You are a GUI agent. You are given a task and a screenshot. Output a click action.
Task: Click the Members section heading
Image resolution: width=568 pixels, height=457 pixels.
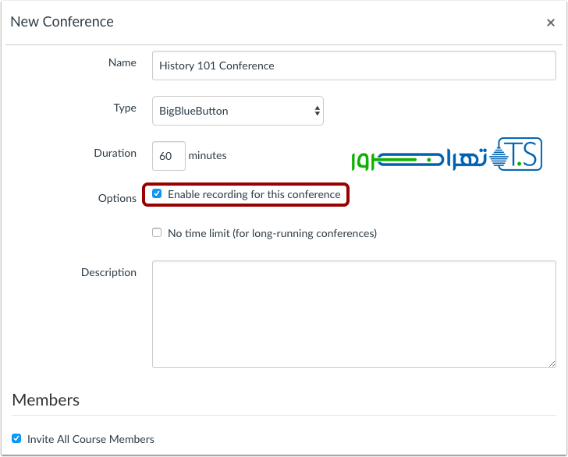pyautogui.click(x=46, y=400)
